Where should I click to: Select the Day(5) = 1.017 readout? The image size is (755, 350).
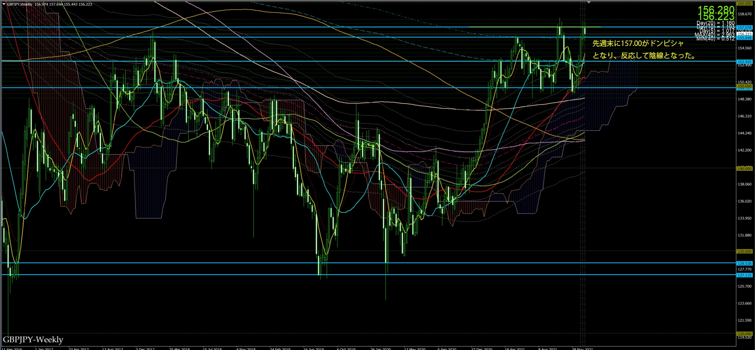717,31
